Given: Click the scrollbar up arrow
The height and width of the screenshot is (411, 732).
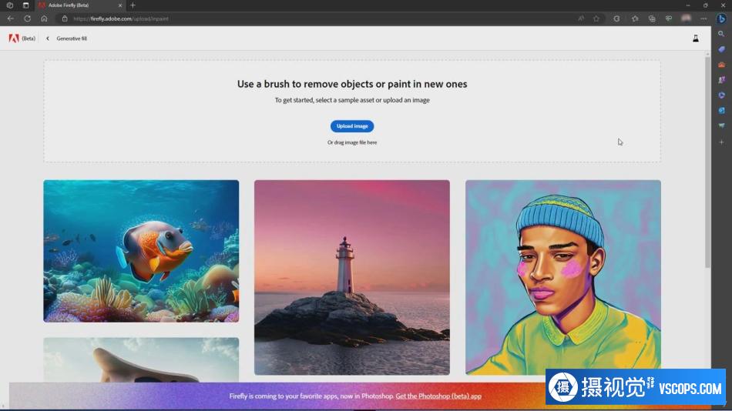Looking at the screenshot, I should (x=707, y=53).
